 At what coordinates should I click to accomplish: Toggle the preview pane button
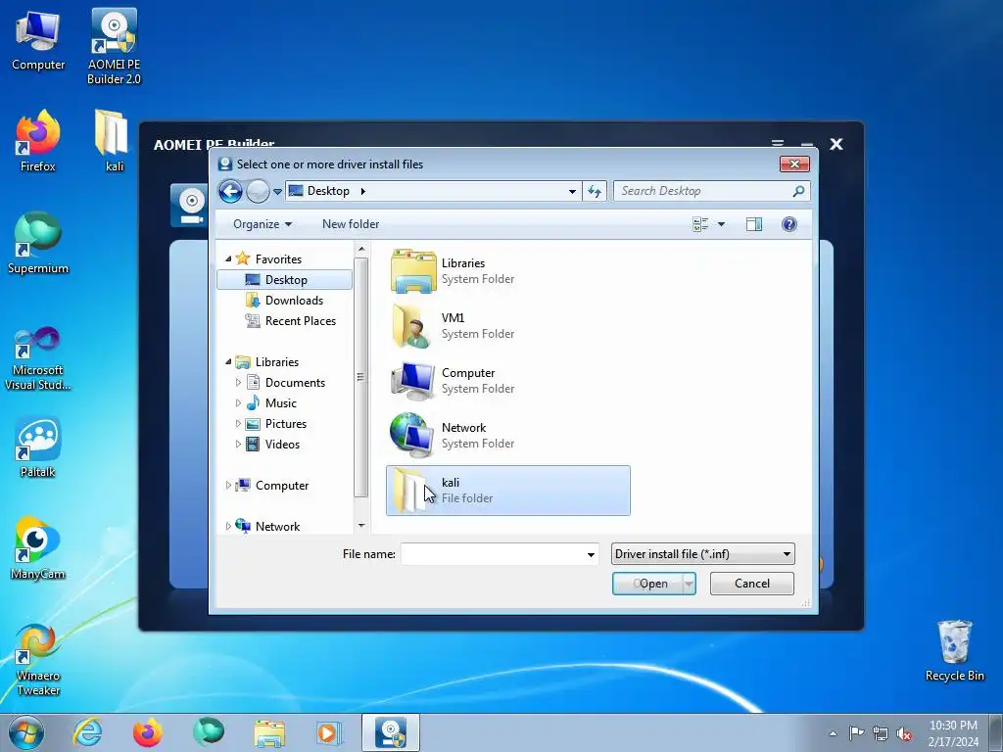click(754, 224)
